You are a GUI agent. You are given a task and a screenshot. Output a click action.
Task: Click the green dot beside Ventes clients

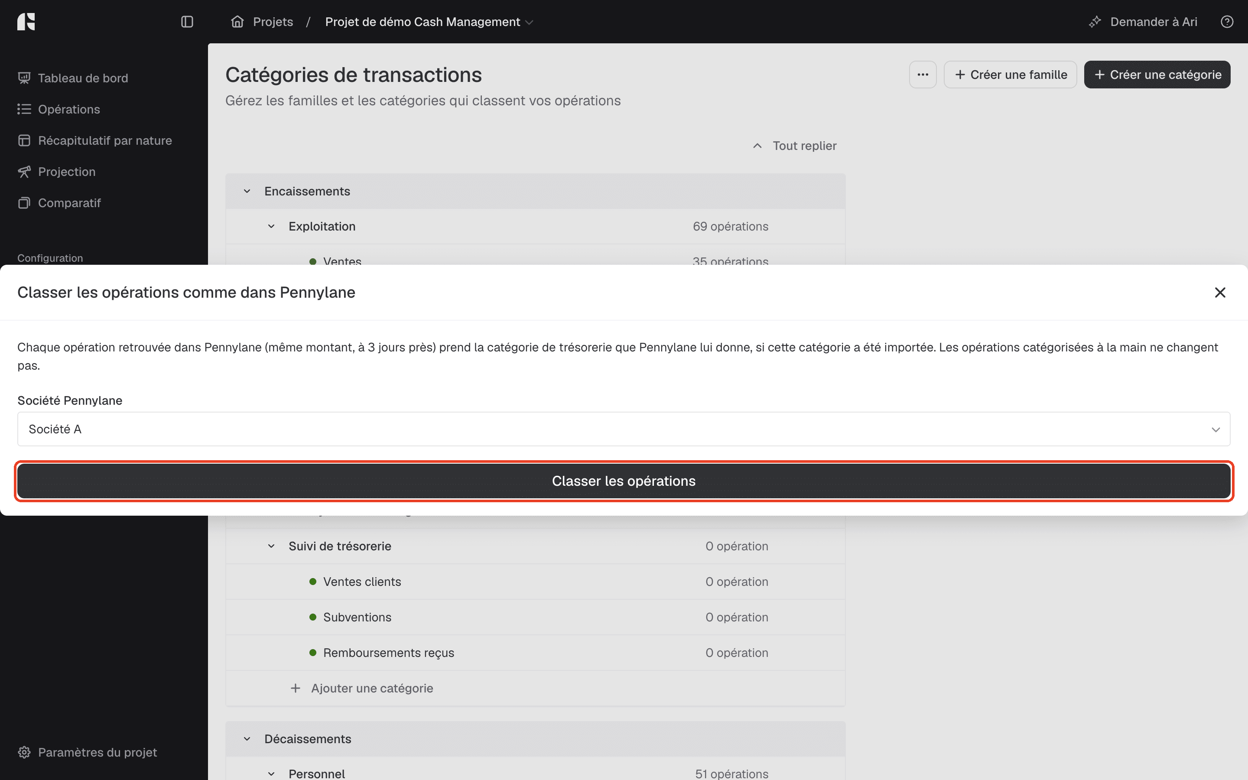click(312, 582)
